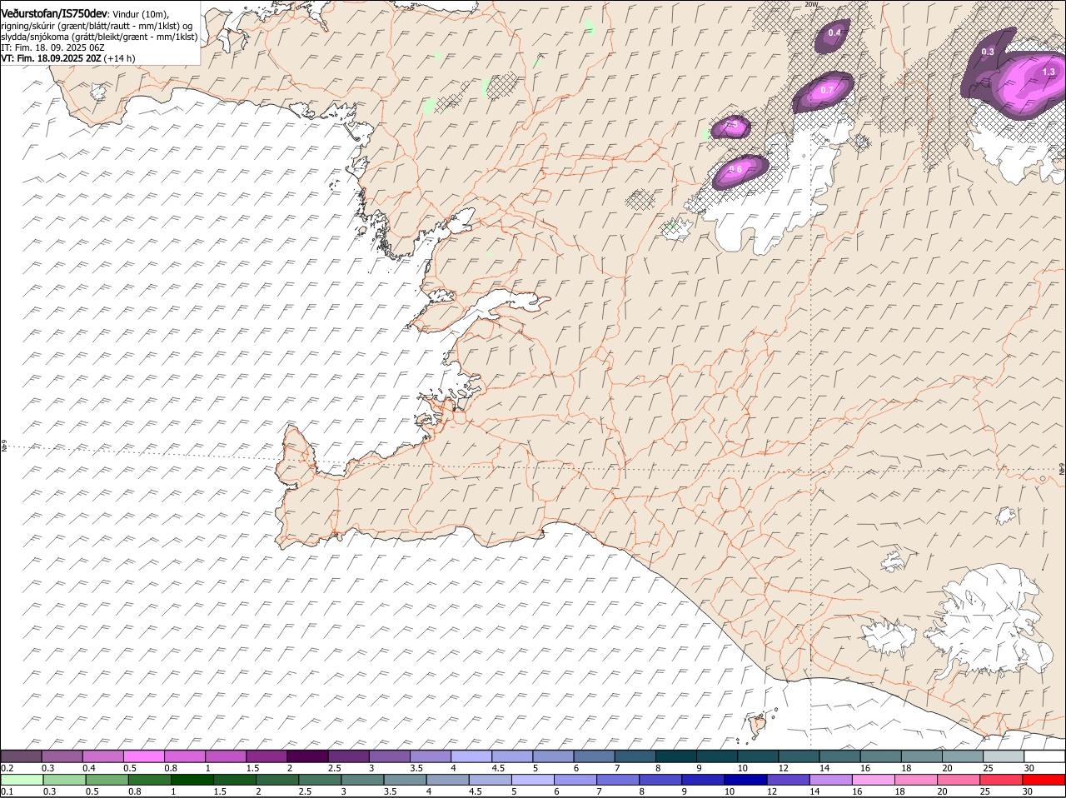Click the 1.3 snowfall value on the map

[1049, 72]
